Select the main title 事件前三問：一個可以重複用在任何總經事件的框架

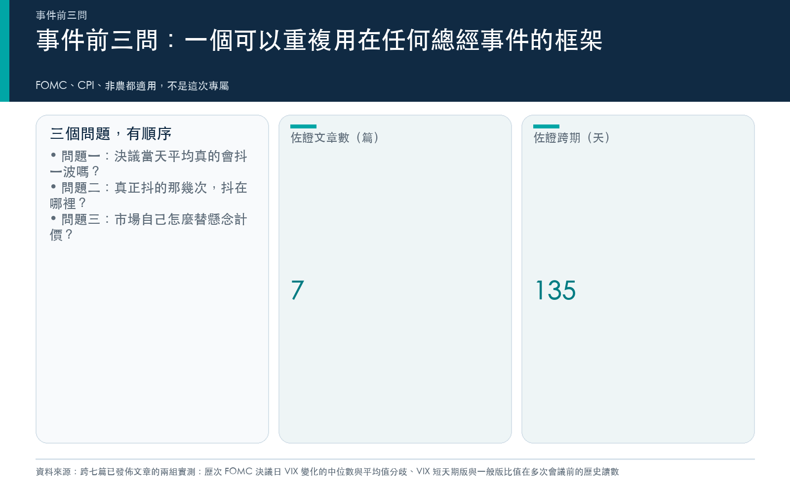tap(319, 41)
